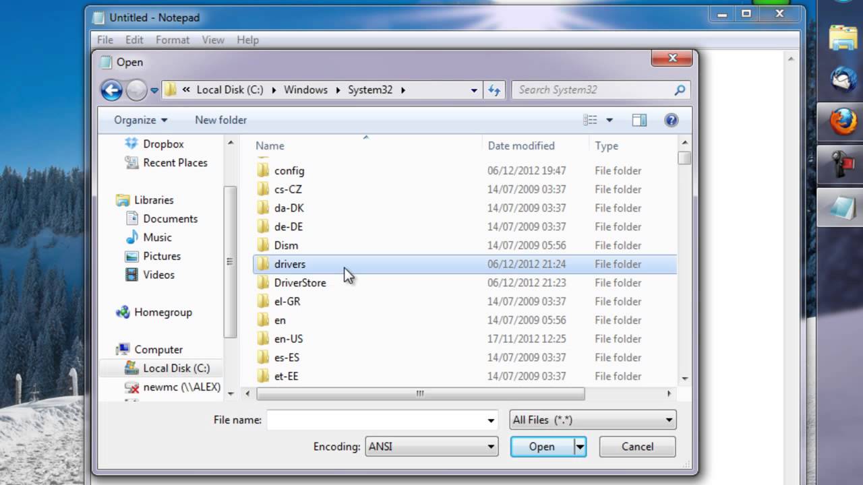Select the el-GR folder icon
This screenshot has width=863, height=485.
(x=263, y=301)
